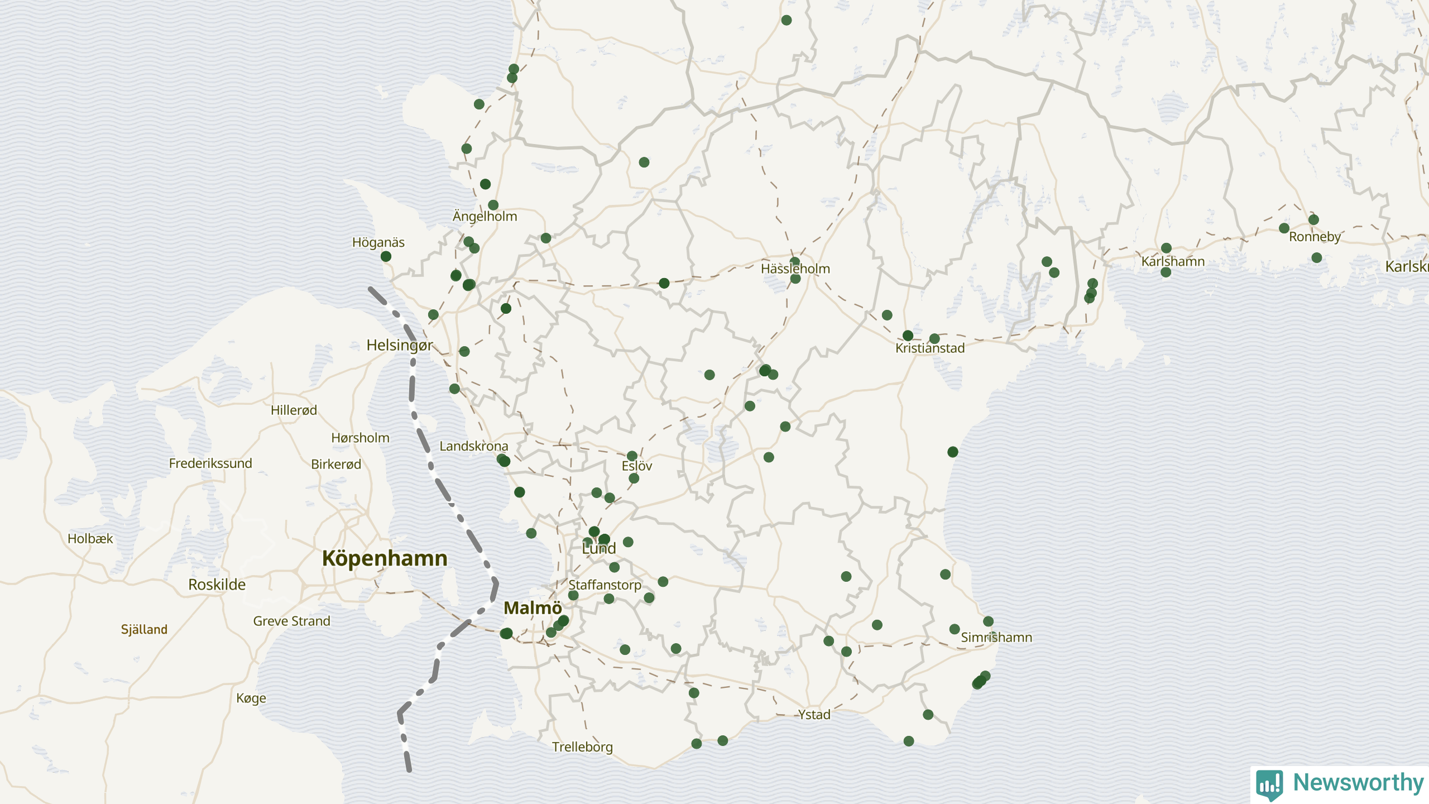Click the Eslöv label

(637, 466)
